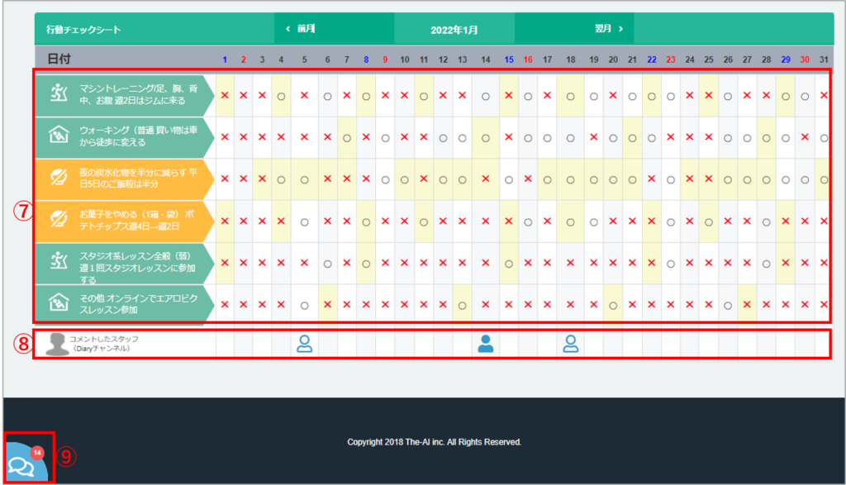This screenshot has width=846, height=485.
Task: Click the staff comment icon on day 5
Action: coord(304,344)
